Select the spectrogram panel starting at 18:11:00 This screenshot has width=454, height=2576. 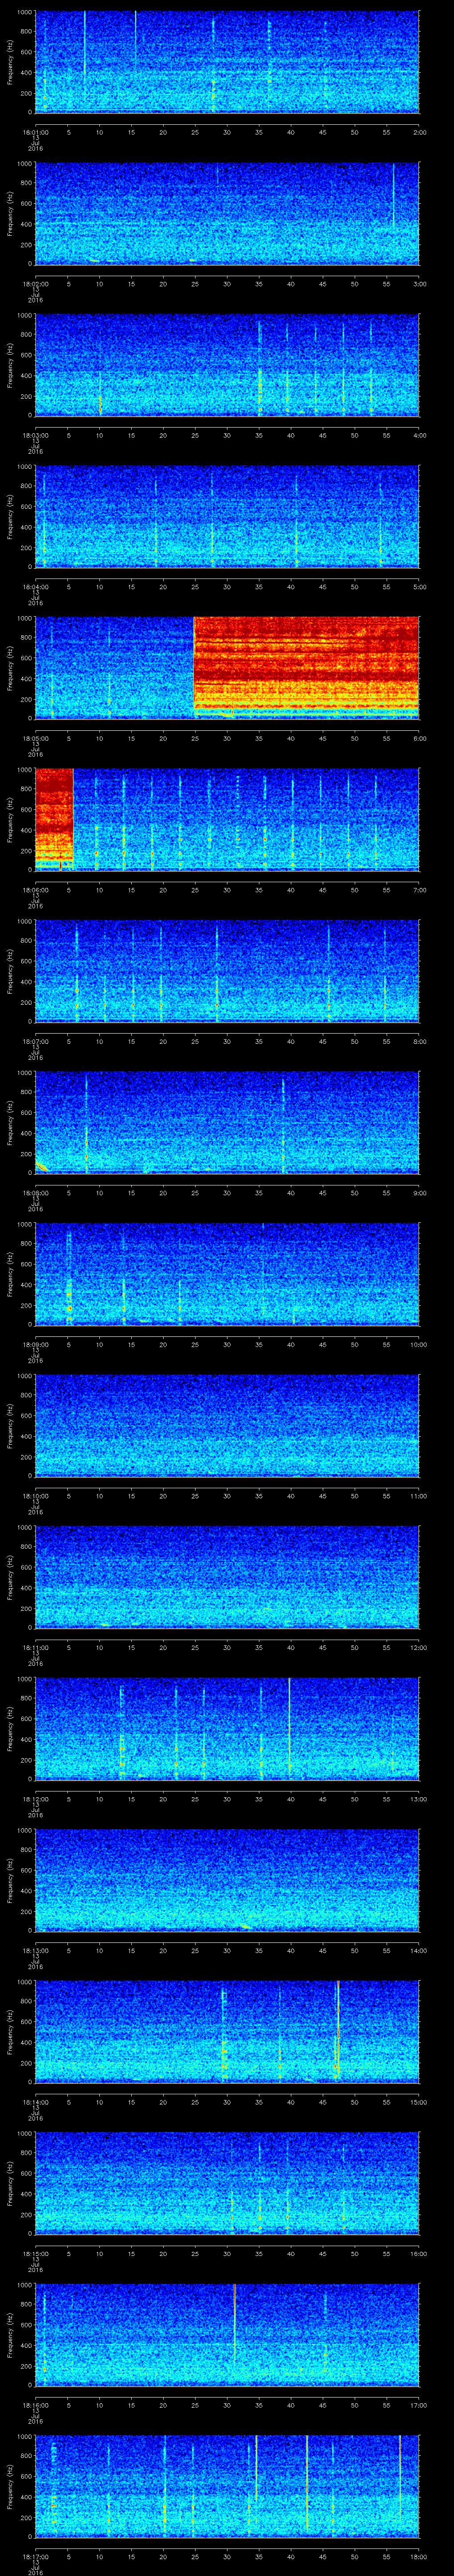point(227,1577)
